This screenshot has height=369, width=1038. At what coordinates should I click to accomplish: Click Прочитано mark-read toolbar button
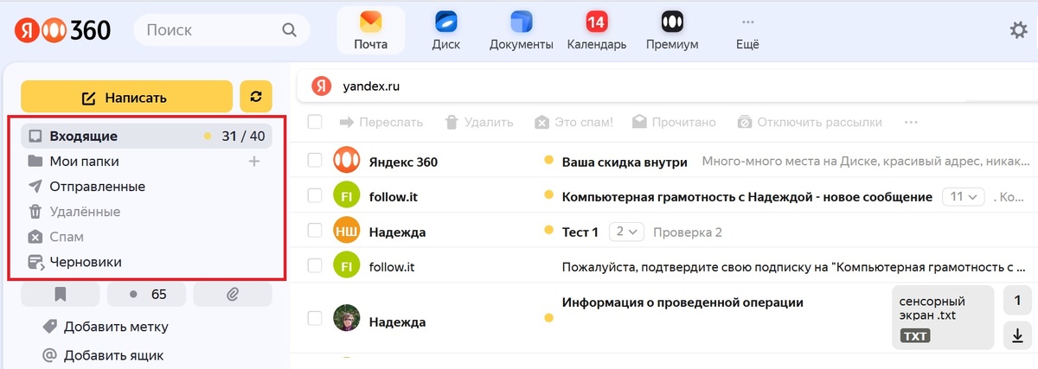click(x=675, y=122)
